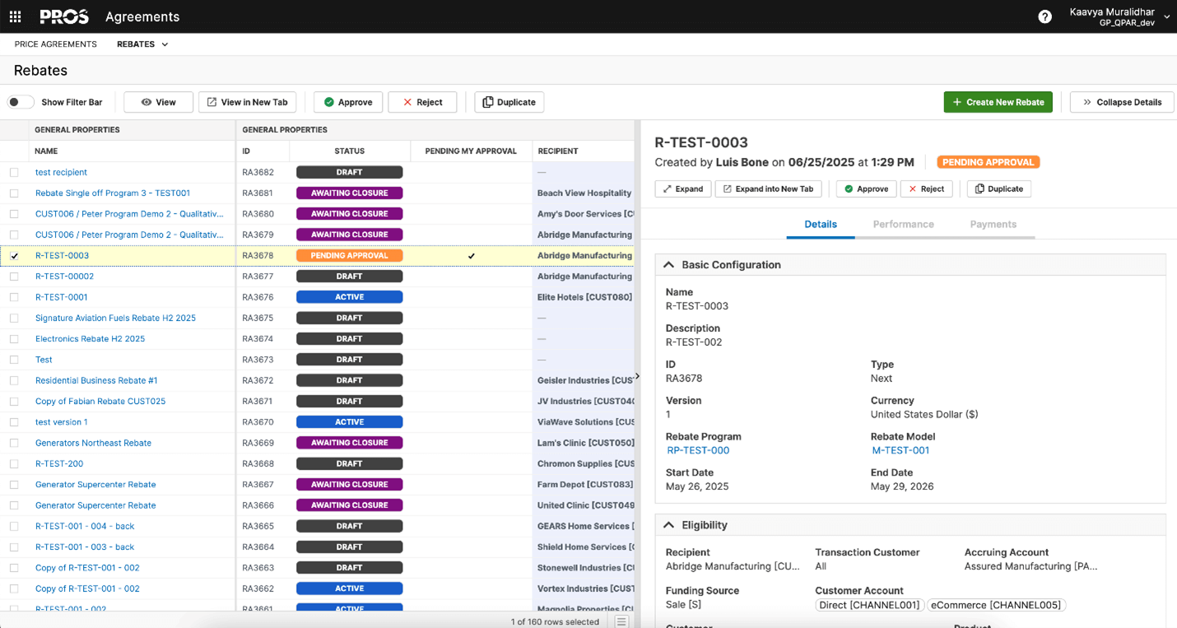The height and width of the screenshot is (628, 1177).
Task: Click the eye View button in toolbar
Action: [x=158, y=102]
